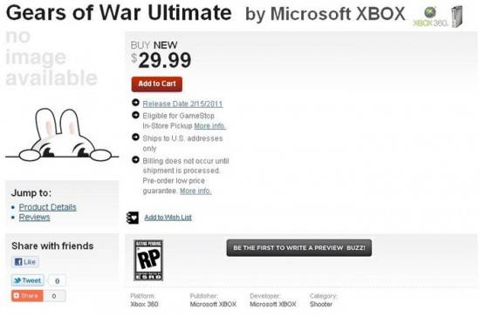480x316 pixels.
Task: Click the Xbox 360 console image
Action: (x=457, y=17)
